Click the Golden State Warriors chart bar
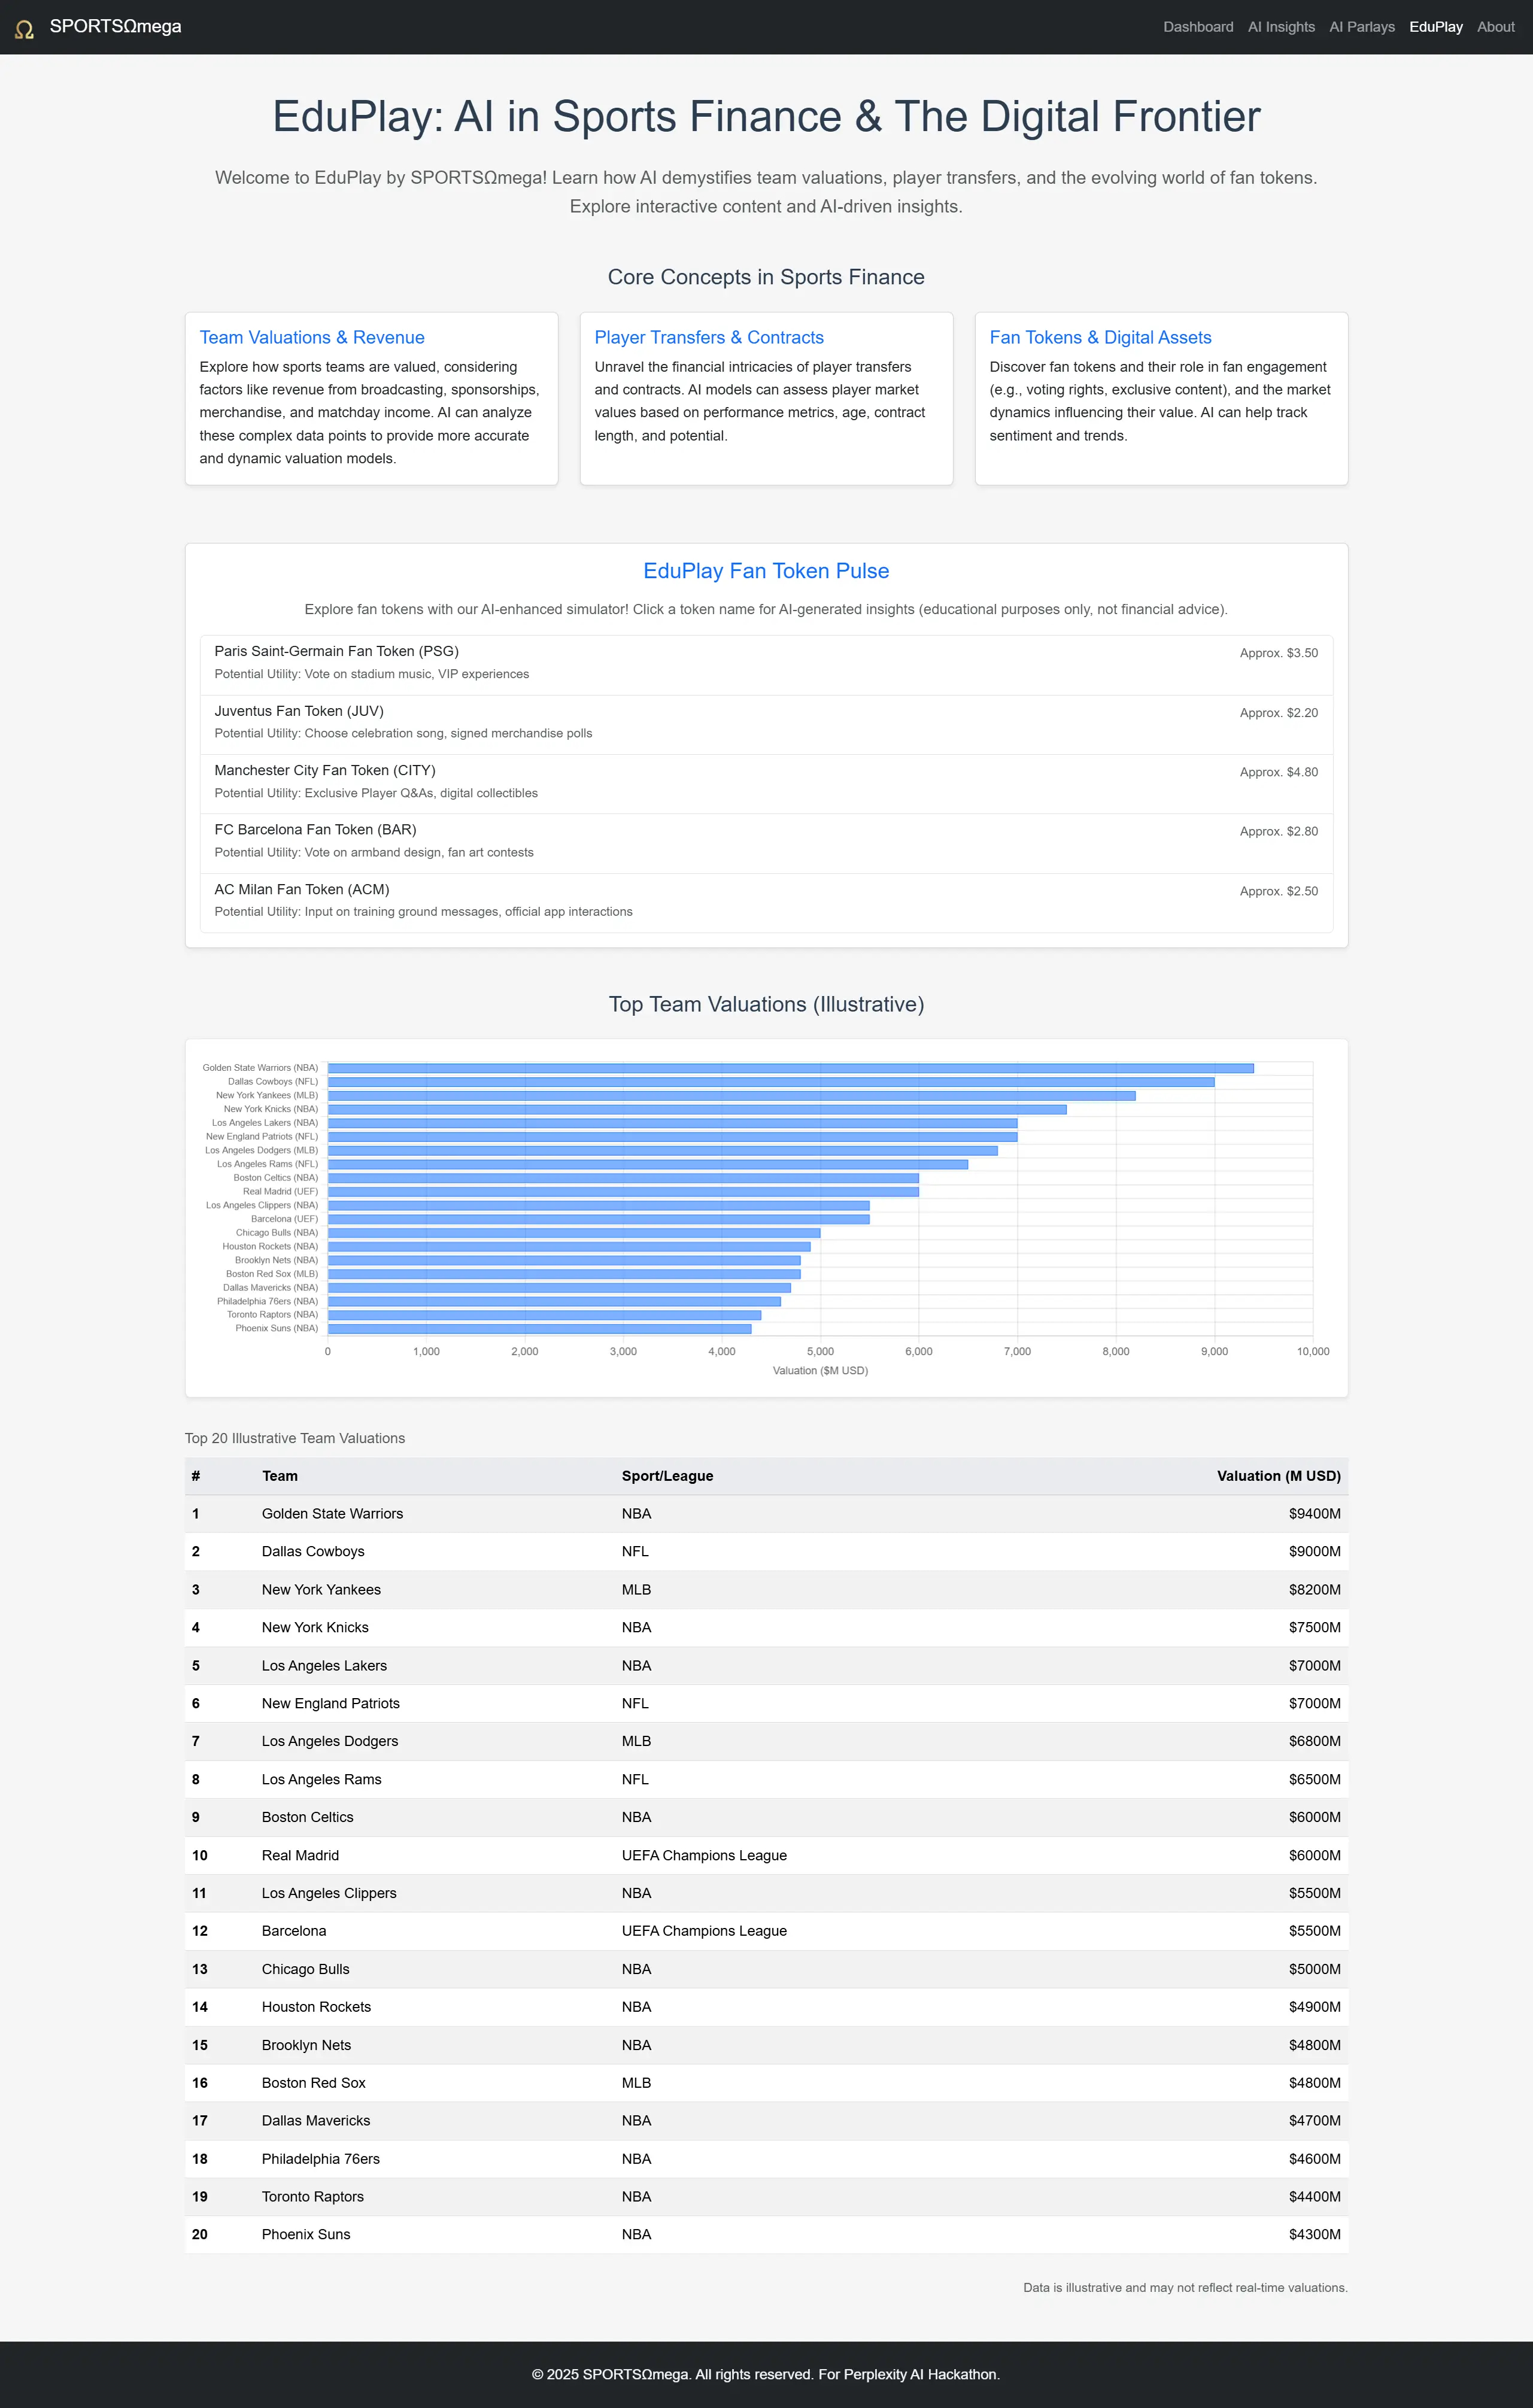1533x2408 pixels. click(790, 1068)
